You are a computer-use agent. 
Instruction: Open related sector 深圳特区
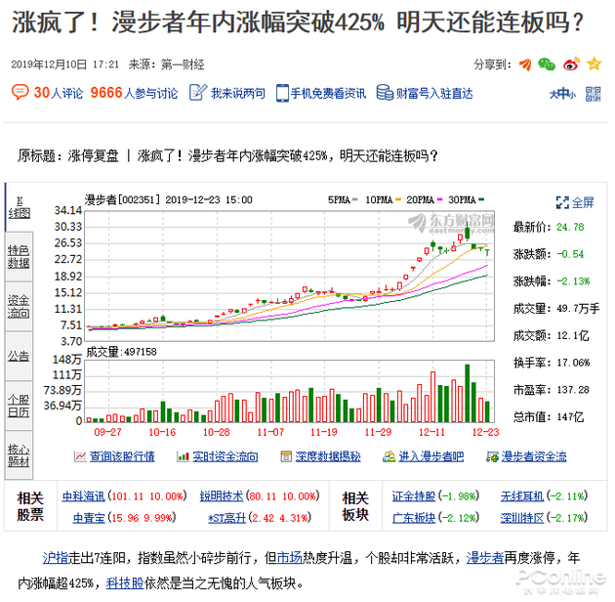coord(522,518)
